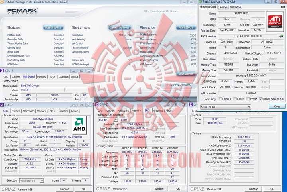Click the Close button in GPU-Z
Viewport: 287px width, 192px height.
pos(277,106)
